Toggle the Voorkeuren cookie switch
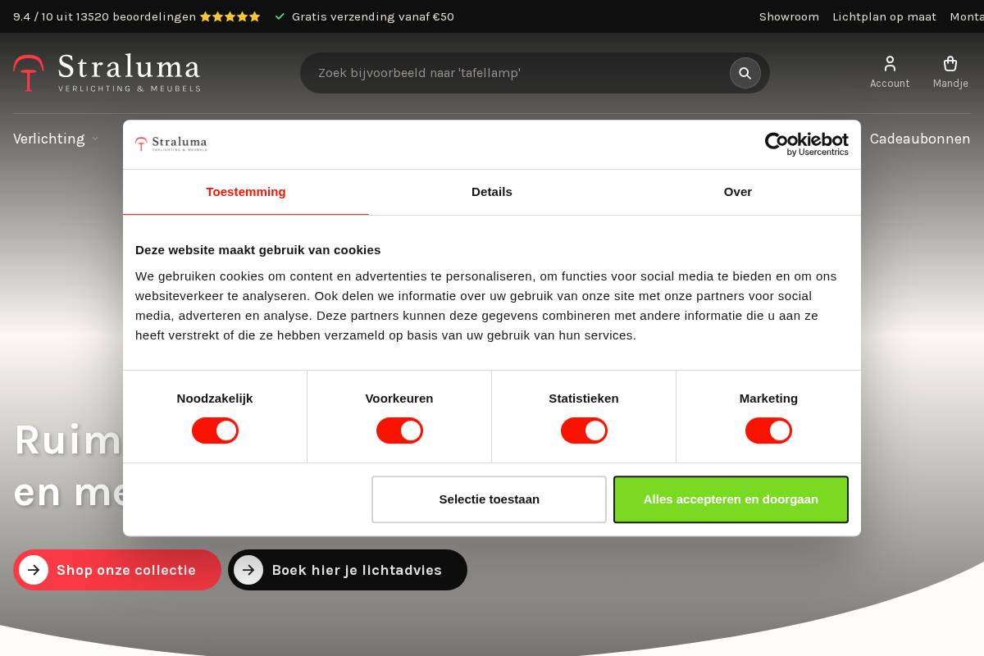Image resolution: width=984 pixels, height=656 pixels. click(399, 430)
